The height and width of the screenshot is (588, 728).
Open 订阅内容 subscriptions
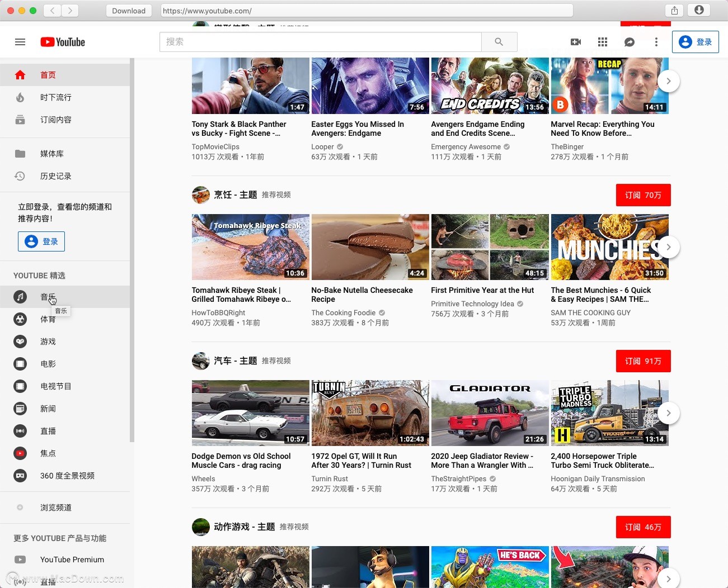tap(65, 120)
